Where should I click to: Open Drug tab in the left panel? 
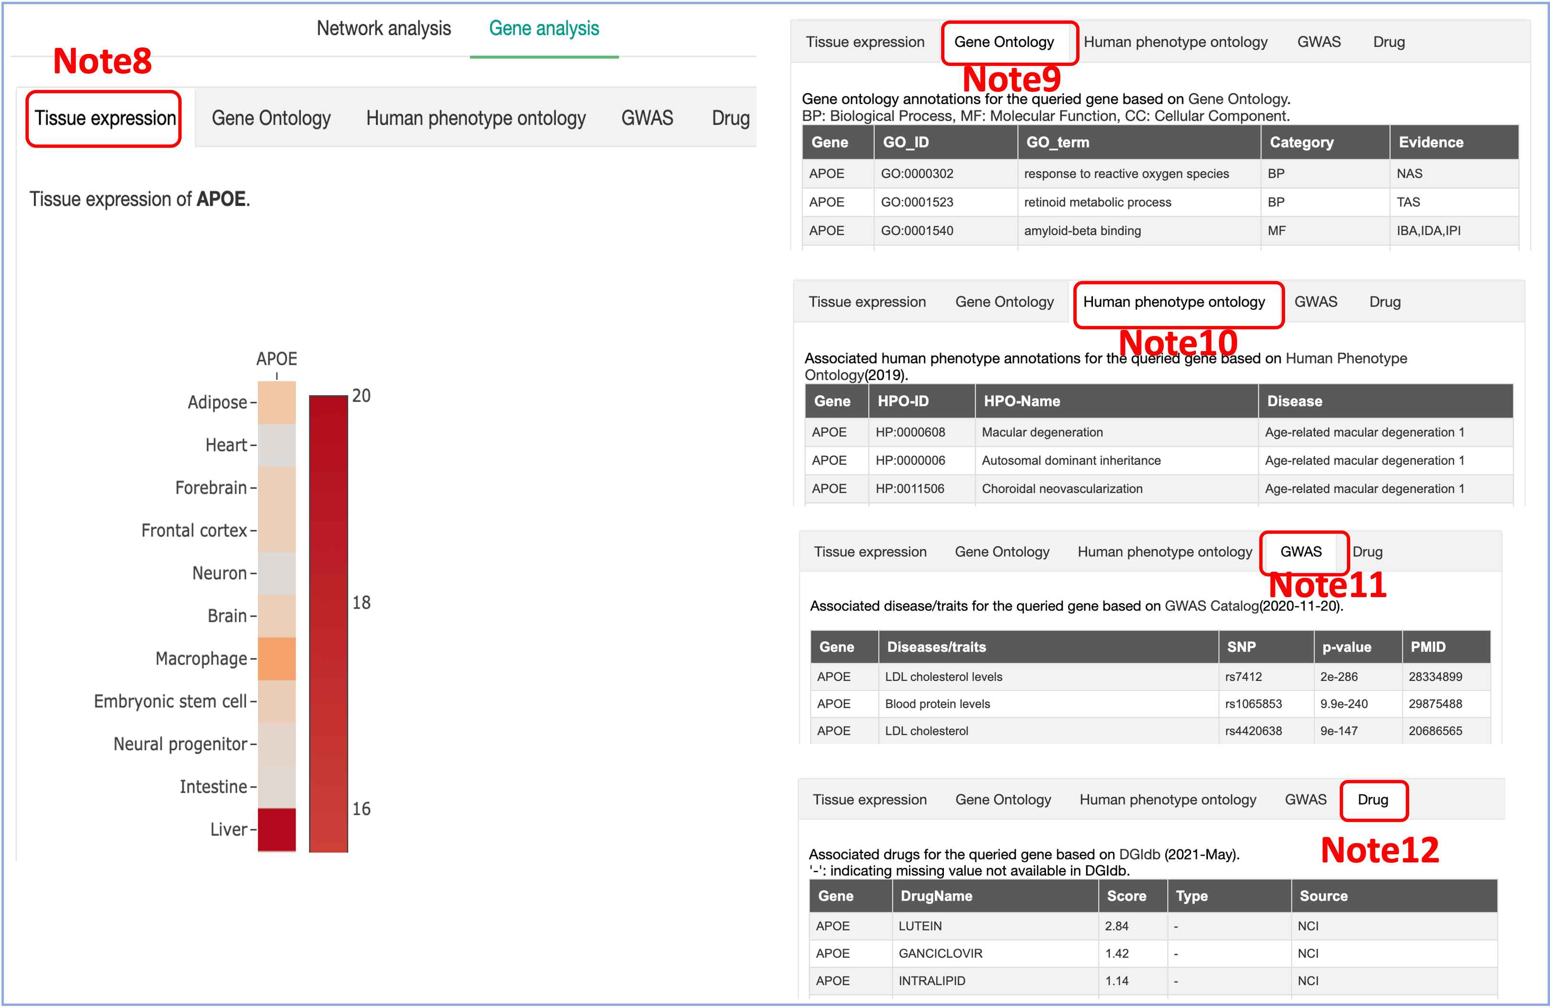pyautogui.click(x=731, y=118)
